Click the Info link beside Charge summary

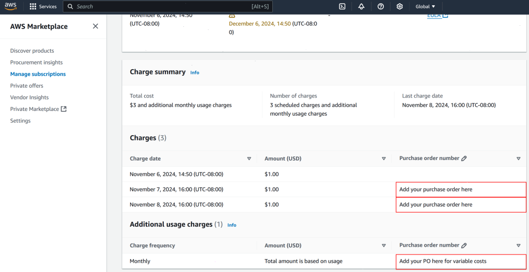click(195, 72)
